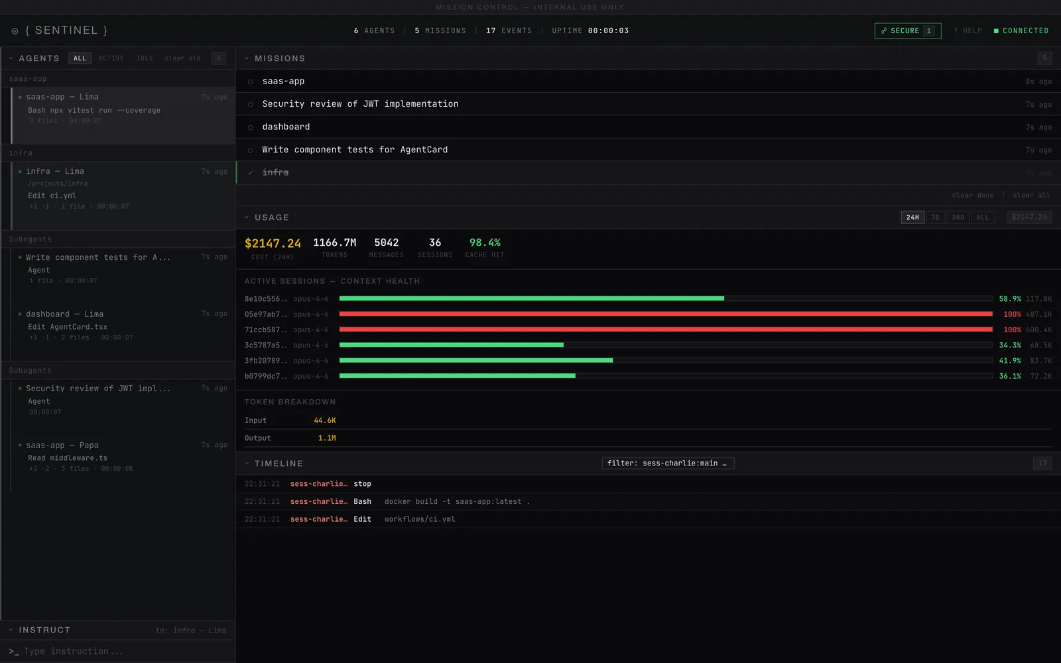Viewport: 1061px width, 663px height.
Task: Collapse the USAGE panel chevron
Action: pyautogui.click(x=247, y=217)
